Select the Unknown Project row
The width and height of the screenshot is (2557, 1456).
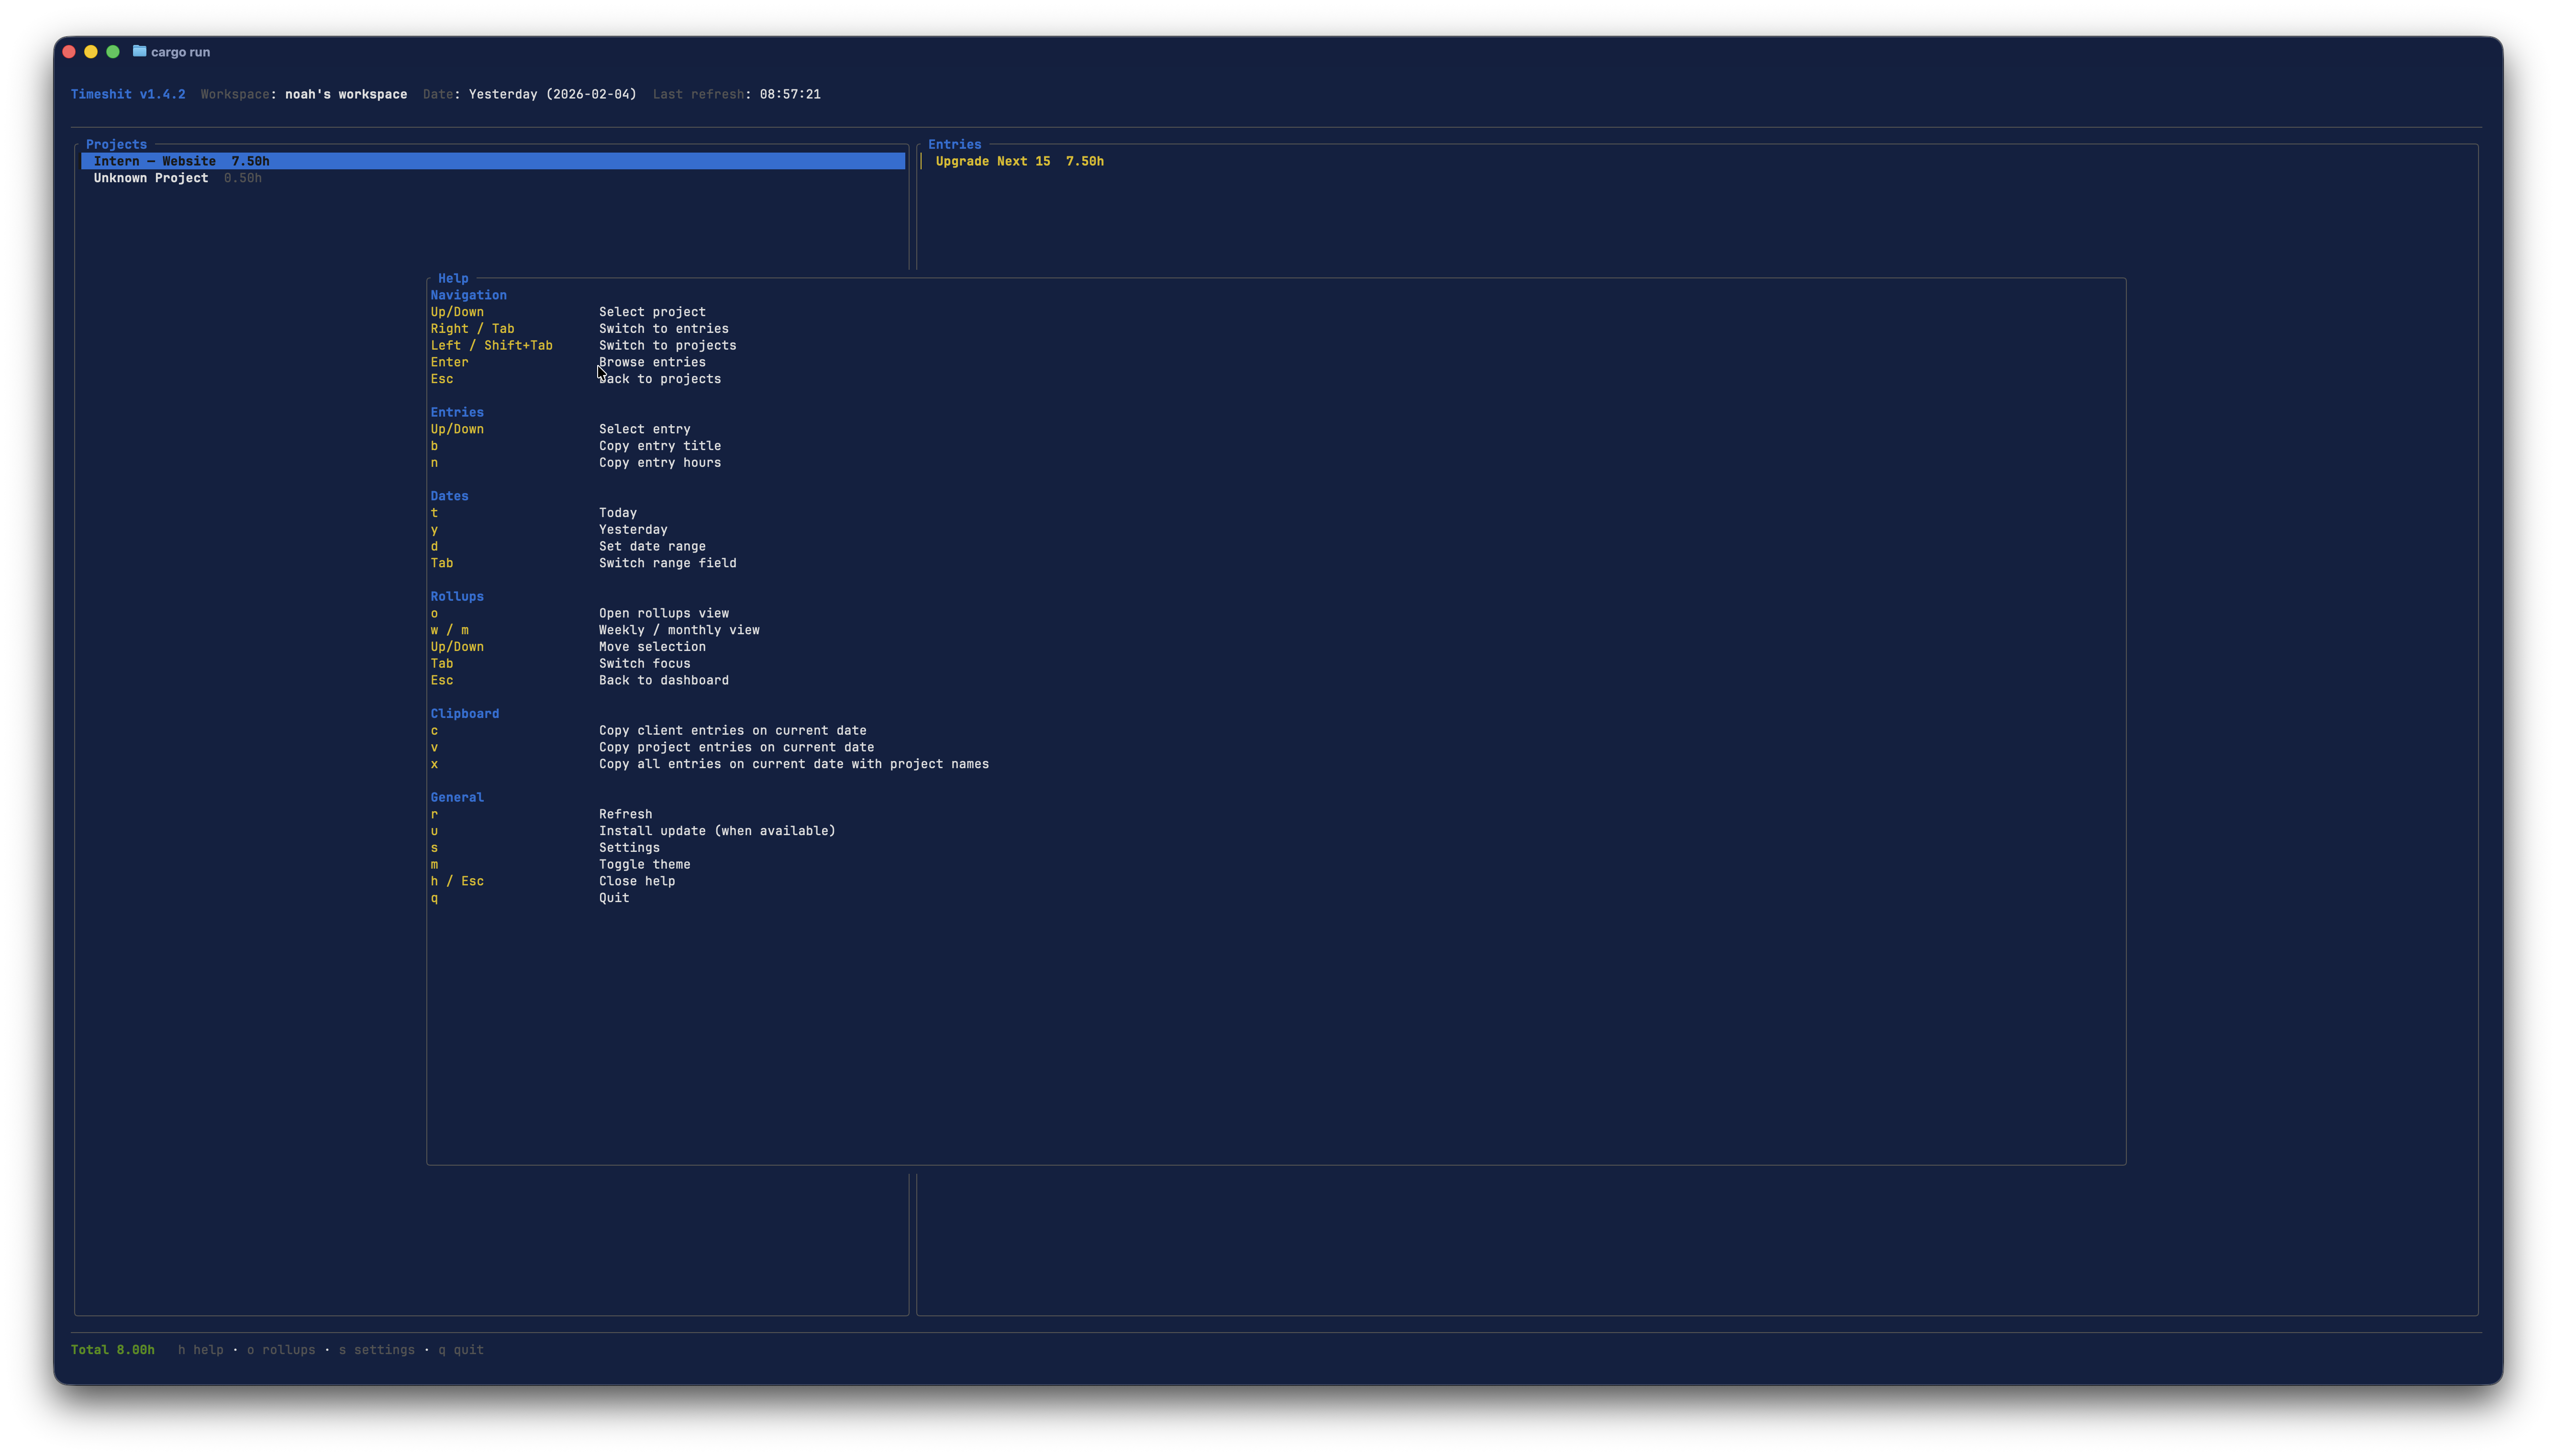[151, 178]
